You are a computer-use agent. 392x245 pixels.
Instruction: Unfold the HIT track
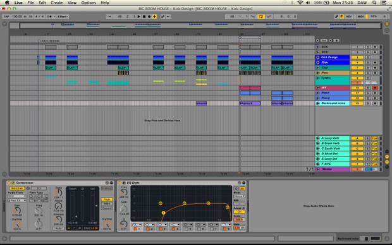click(318, 88)
